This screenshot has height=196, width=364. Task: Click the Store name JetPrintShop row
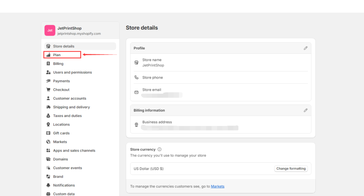point(221,63)
